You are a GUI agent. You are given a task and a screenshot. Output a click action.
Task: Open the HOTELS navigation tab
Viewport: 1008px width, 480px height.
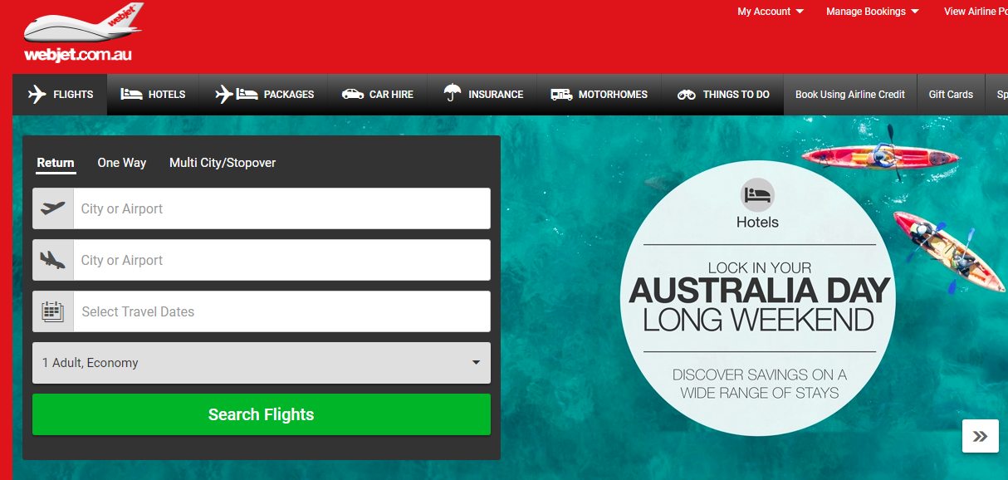[x=153, y=95]
